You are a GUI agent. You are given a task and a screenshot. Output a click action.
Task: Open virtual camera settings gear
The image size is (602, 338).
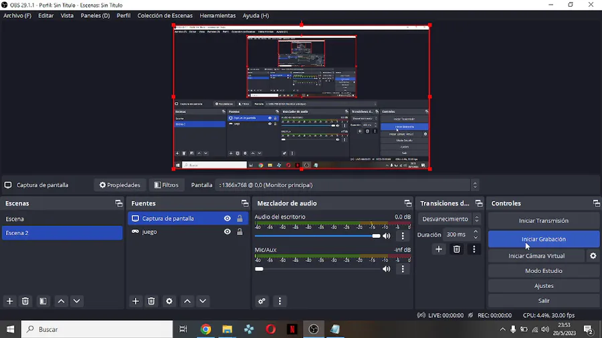tap(593, 256)
